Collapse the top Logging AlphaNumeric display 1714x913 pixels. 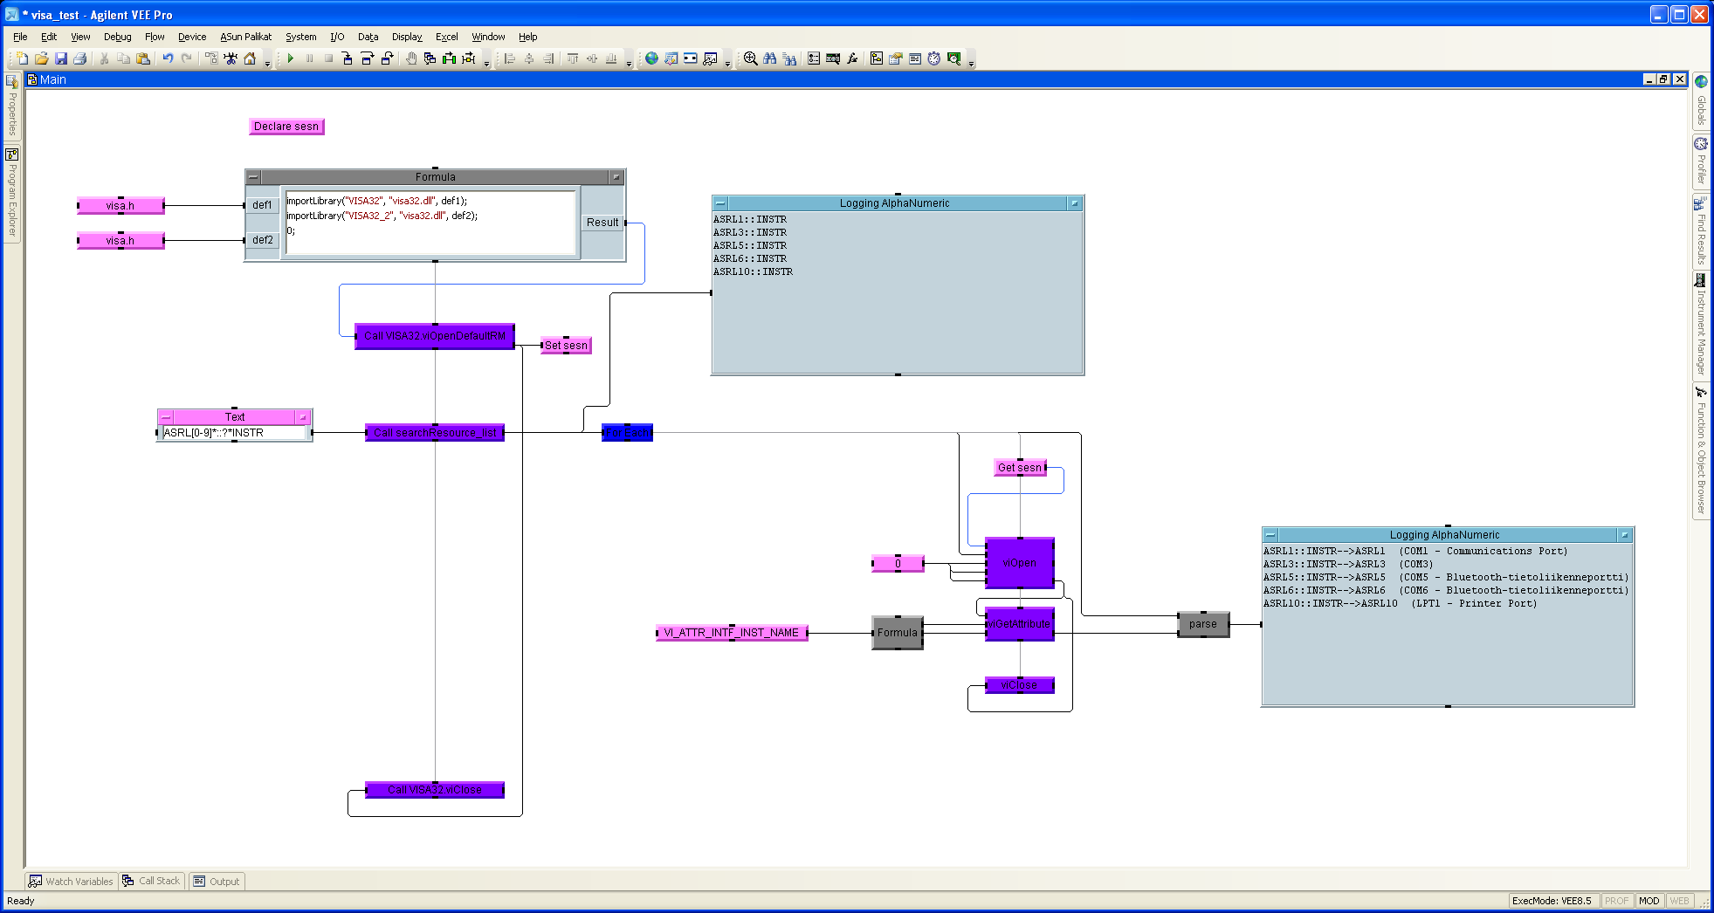tap(720, 203)
